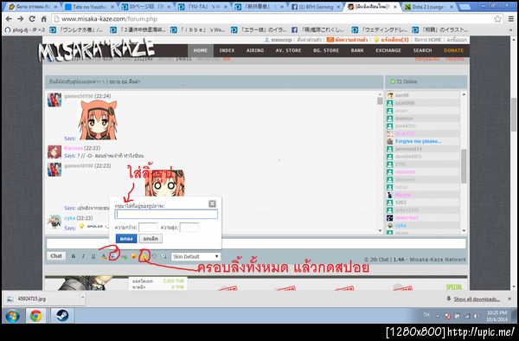The image size is (519, 341).
Task: Click the magnifier icon in chat toolbar
Action: [x=163, y=256]
